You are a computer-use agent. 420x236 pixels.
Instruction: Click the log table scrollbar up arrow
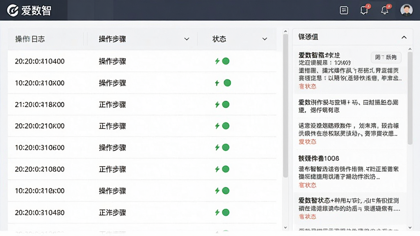coord(285,32)
